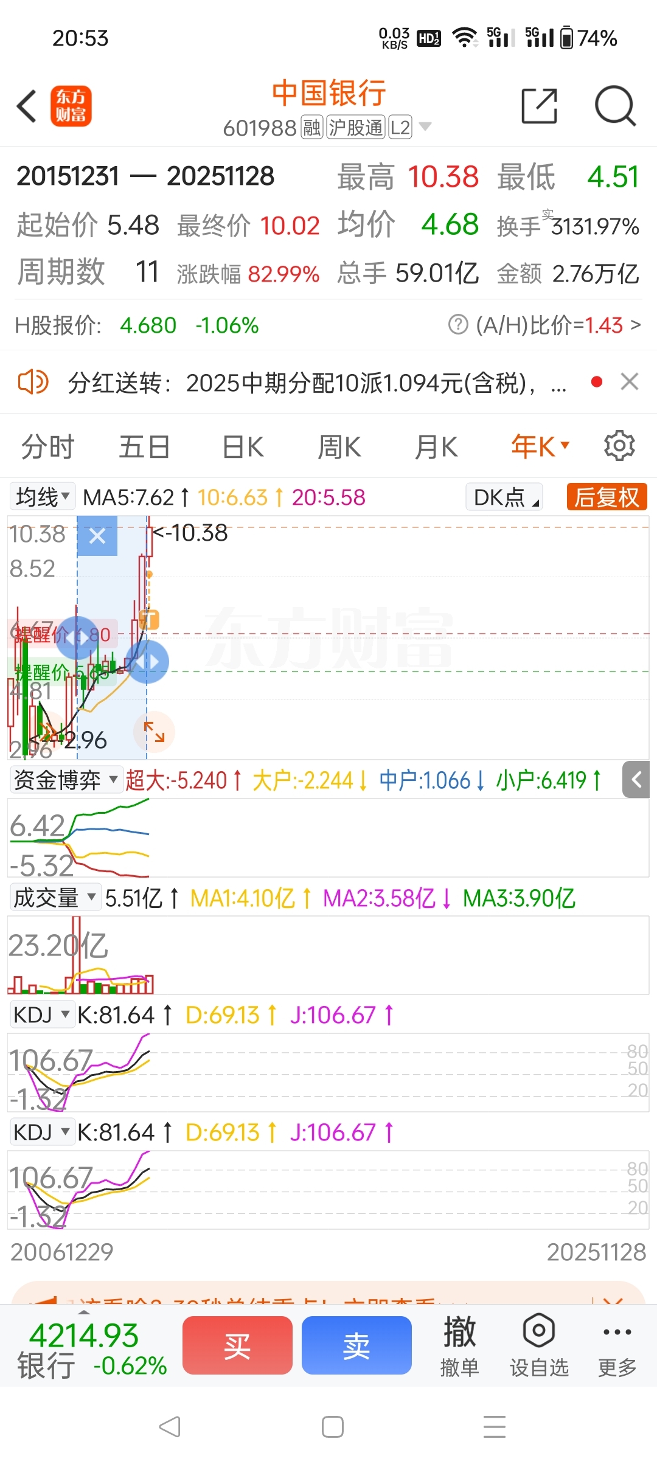
Task: Open the 均线 indicator dropdown
Action: pyautogui.click(x=42, y=496)
